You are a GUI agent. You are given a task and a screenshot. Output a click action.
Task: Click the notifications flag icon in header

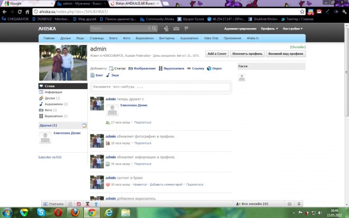185,29
